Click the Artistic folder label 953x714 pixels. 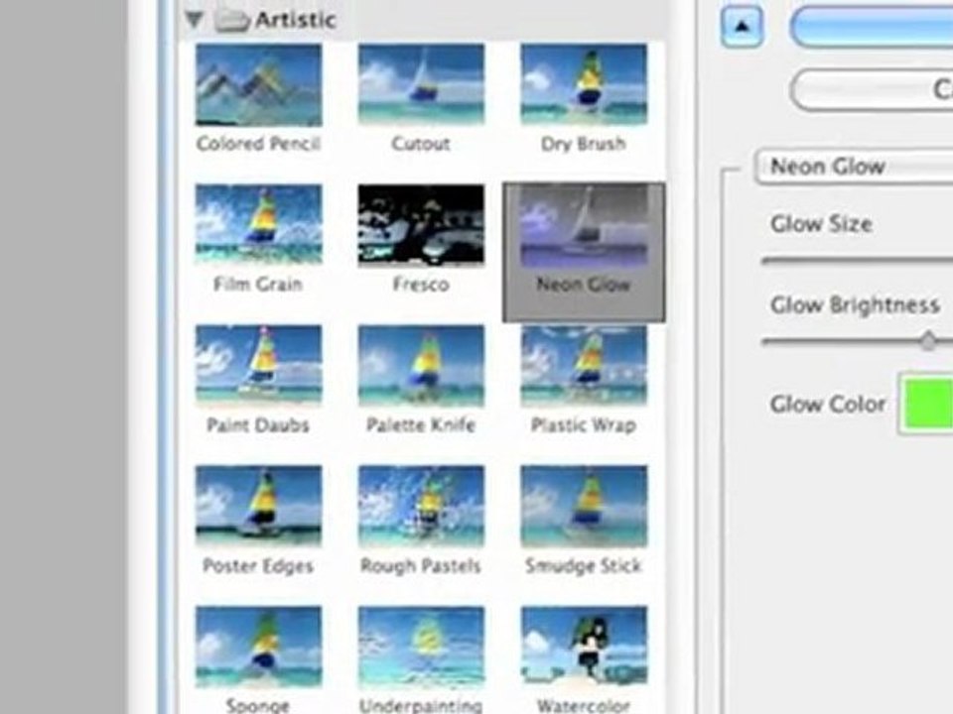point(296,20)
